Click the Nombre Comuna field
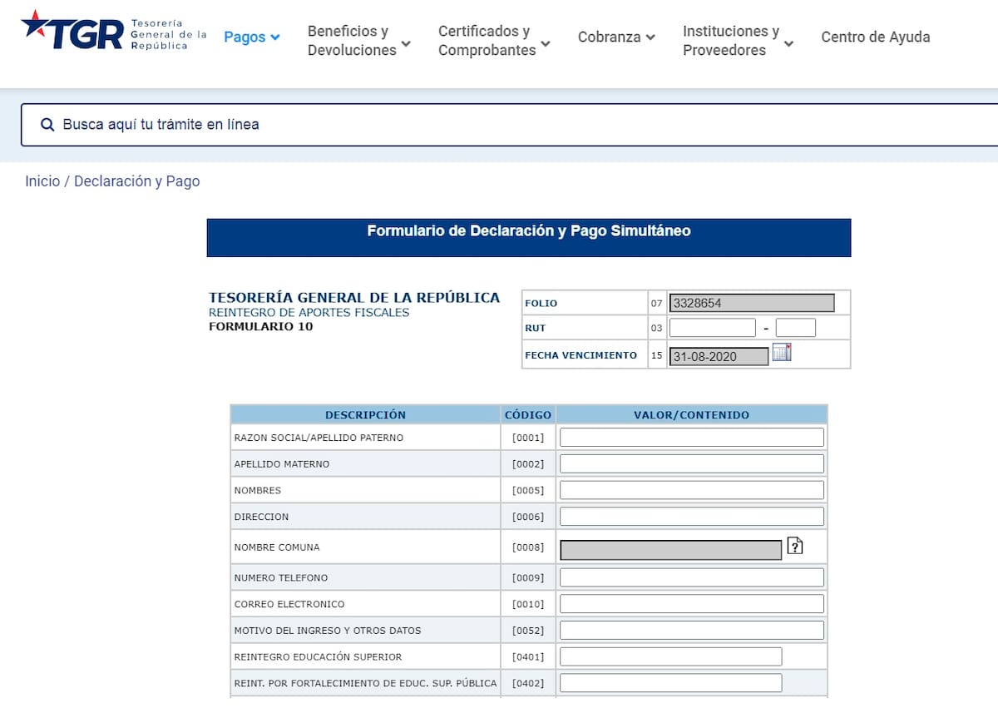 tap(671, 550)
